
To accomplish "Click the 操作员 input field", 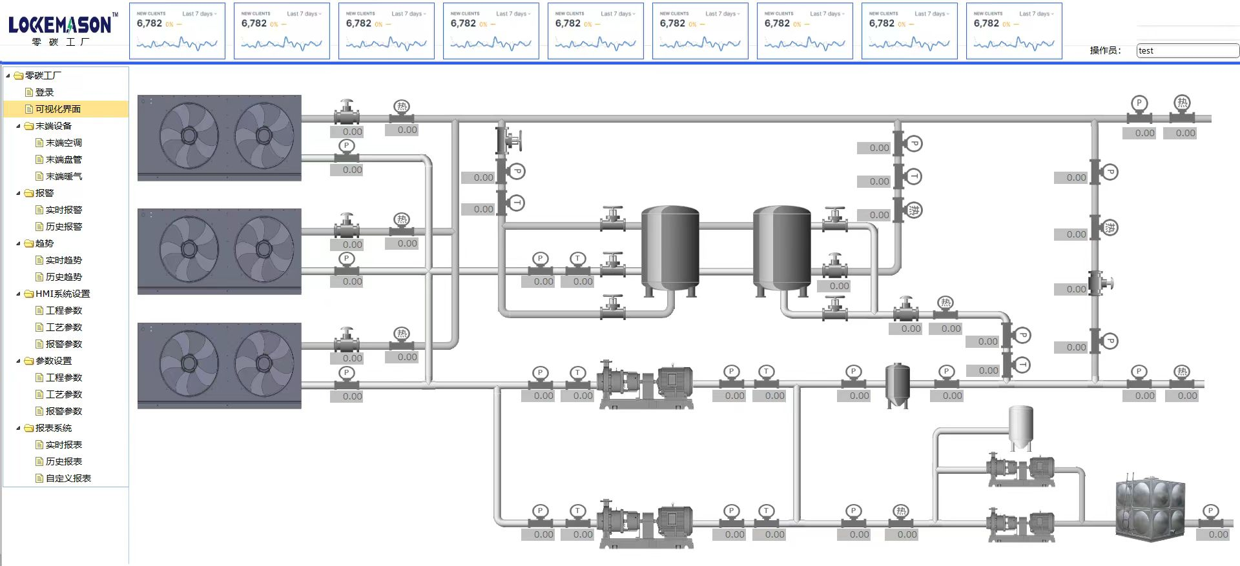I will 1188,50.
